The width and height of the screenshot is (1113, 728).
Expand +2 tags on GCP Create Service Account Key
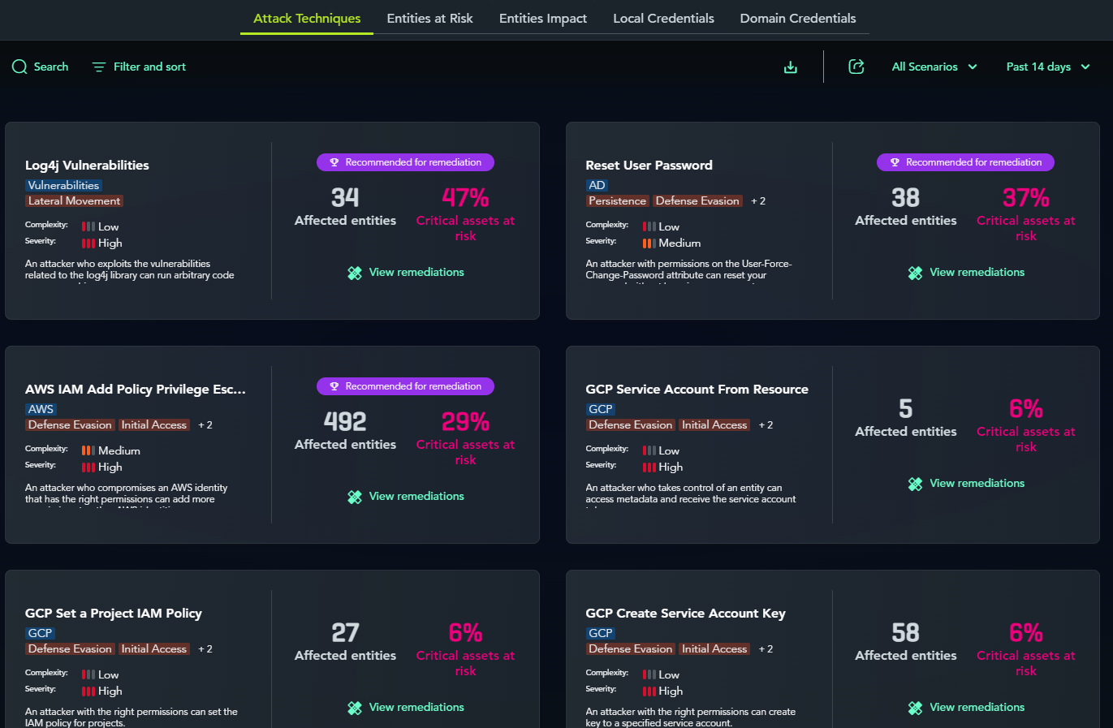click(766, 648)
